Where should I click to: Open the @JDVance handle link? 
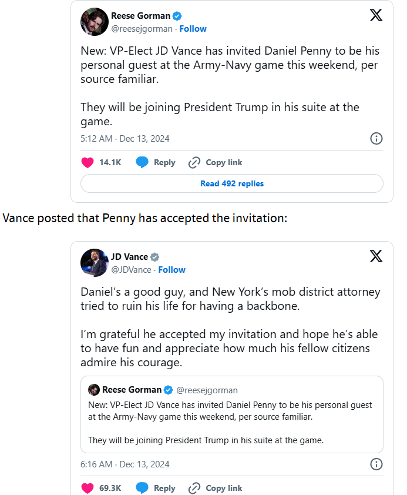(x=131, y=270)
